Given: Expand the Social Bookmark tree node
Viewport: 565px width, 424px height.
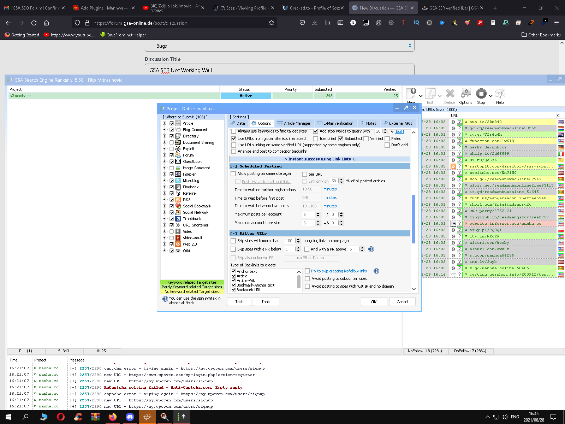Looking at the screenshot, I should click(164, 206).
